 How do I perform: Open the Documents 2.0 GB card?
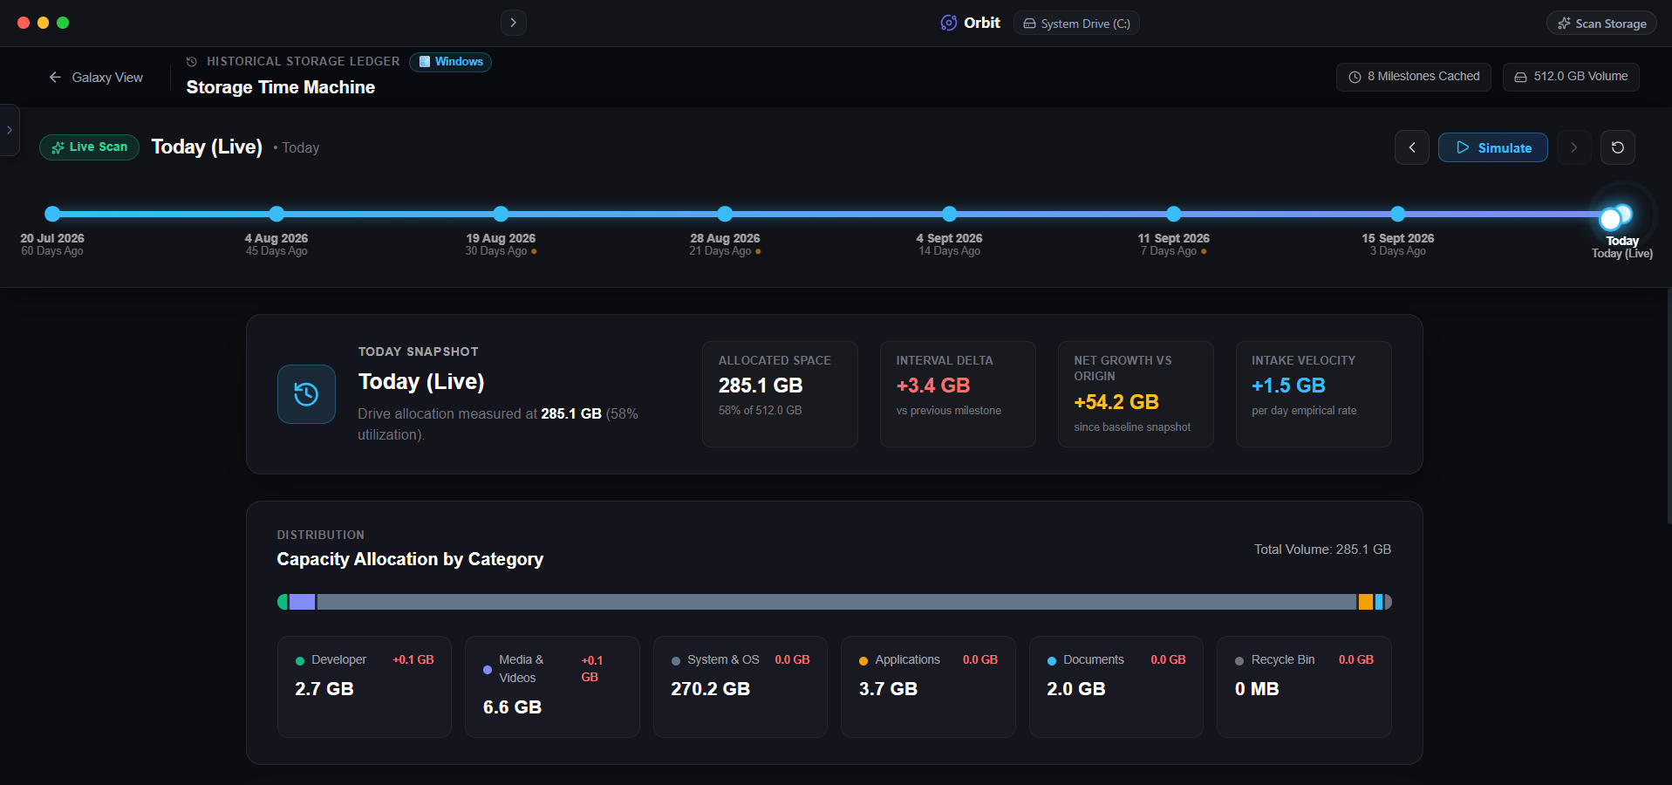[x=1116, y=686]
